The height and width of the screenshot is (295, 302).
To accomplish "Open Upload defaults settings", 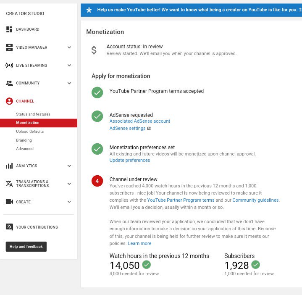I will 30,132.
